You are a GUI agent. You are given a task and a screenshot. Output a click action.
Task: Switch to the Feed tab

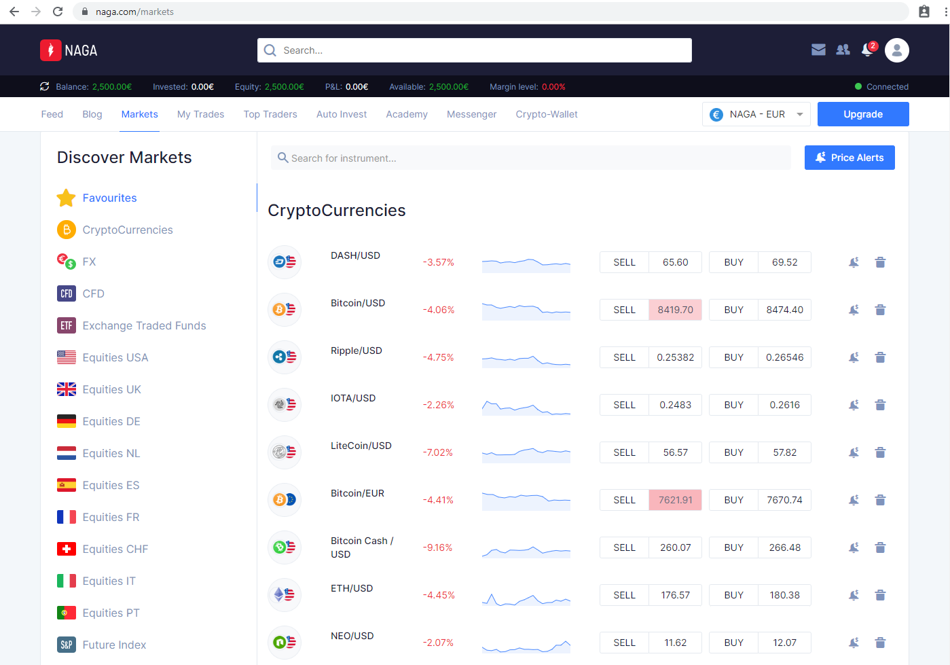pyautogui.click(x=52, y=114)
